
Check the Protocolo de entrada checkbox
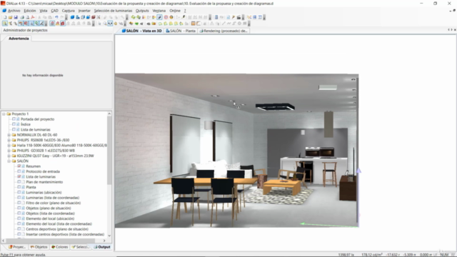[19, 171]
